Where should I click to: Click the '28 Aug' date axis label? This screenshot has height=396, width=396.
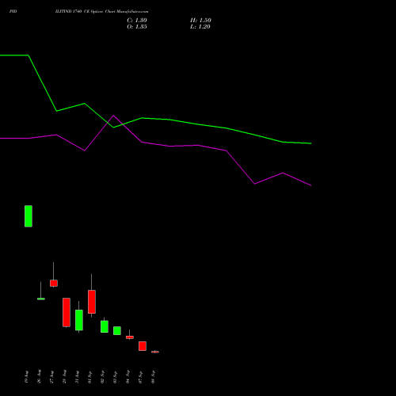pos(64,377)
